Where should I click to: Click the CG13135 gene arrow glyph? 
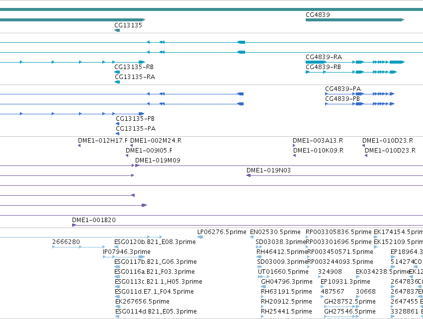(x=117, y=30)
